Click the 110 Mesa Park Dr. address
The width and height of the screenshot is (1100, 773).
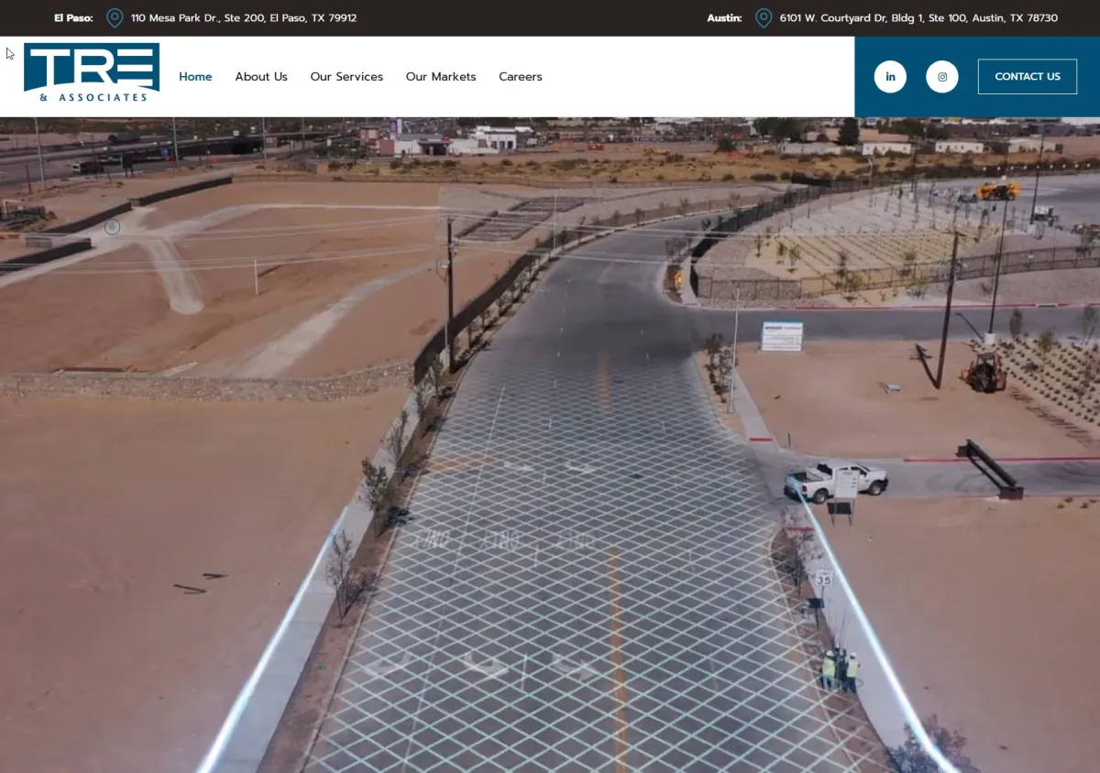tap(244, 18)
